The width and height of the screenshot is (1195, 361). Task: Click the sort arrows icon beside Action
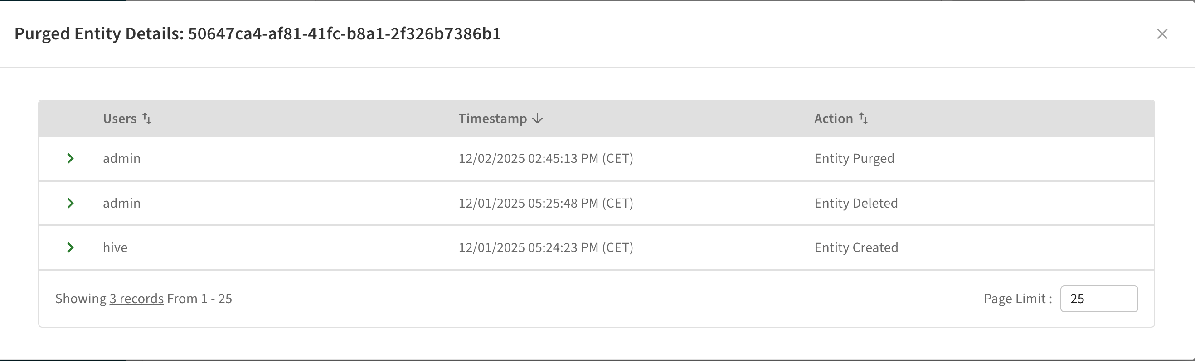[x=863, y=119]
